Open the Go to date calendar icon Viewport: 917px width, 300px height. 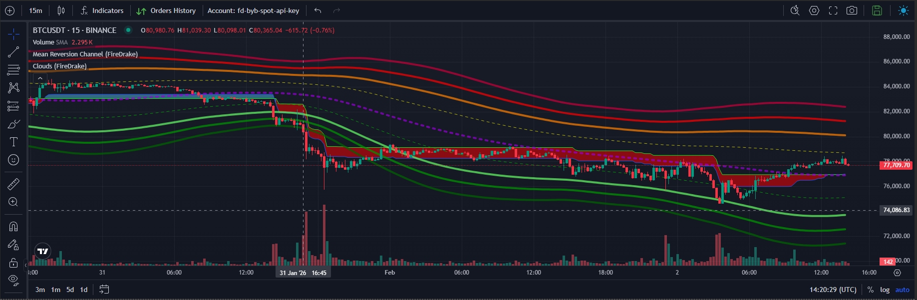point(104,290)
